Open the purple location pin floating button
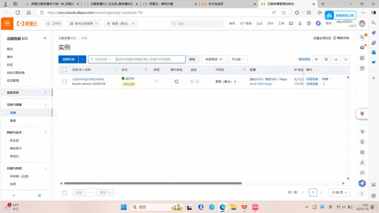The width and height of the screenshot is (379, 213). (x=362, y=114)
